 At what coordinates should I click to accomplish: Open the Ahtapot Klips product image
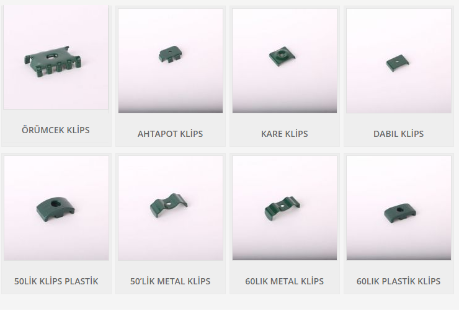pyautogui.click(x=171, y=61)
